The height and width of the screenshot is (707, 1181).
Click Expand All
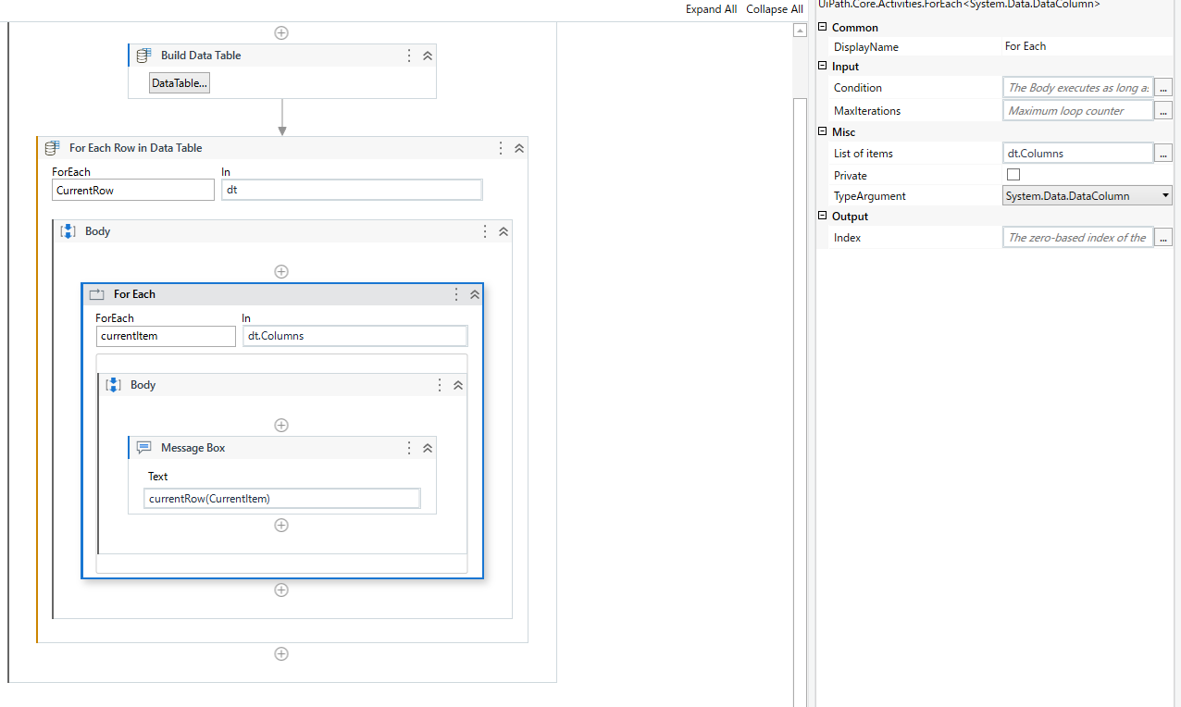(712, 9)
